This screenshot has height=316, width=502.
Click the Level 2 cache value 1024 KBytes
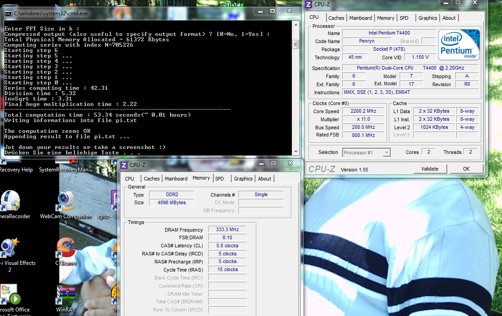point(434,127)
